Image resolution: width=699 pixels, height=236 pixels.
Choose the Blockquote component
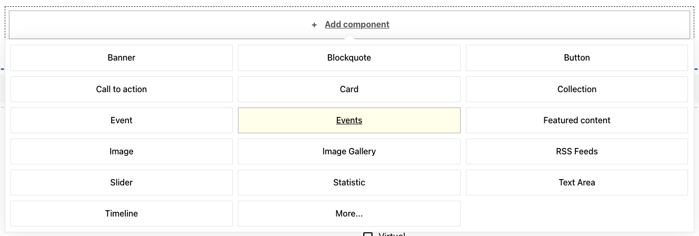click(349, 58)
